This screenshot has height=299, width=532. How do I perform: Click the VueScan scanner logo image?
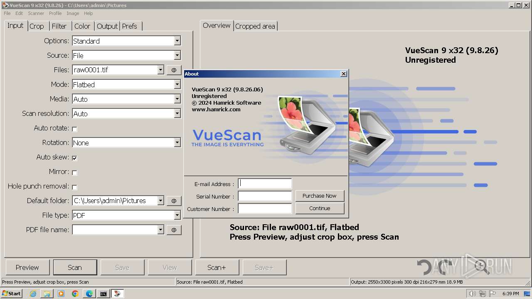(x=307, y=125)
